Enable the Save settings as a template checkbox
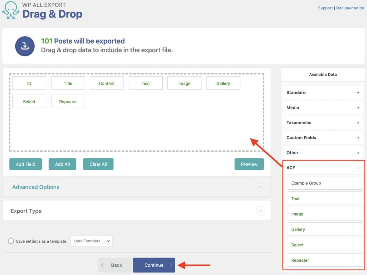Screen dimensions: 367x275 pyautogui.click(x=11, y=241)
